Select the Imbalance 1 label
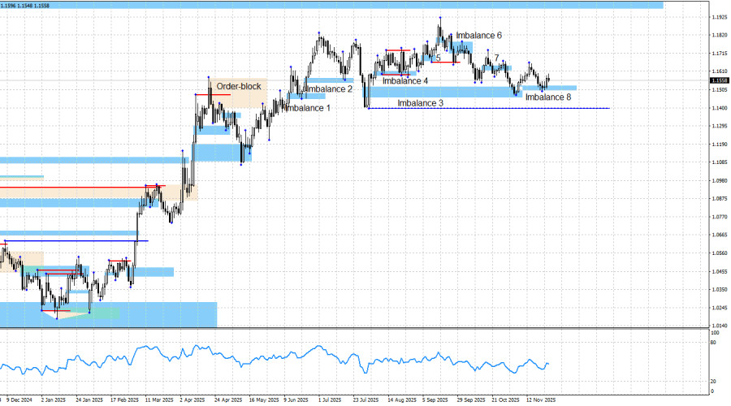Viewport: 731px width, 406px height. coord(308,108)
